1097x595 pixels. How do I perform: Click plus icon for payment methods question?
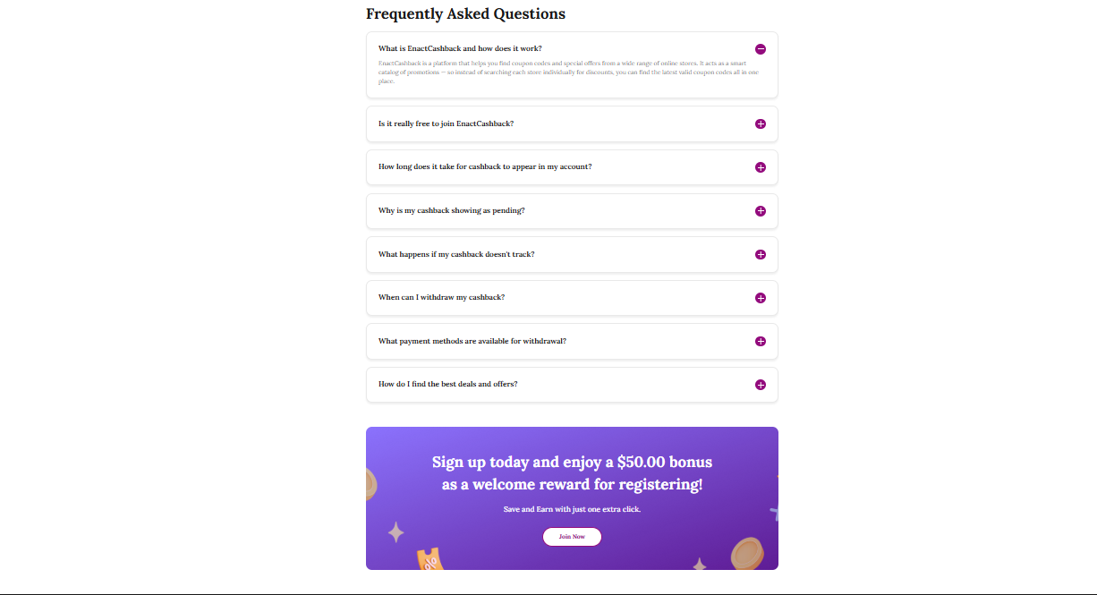click(761, 341)
